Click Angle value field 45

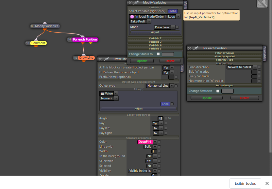click(160, 118)
